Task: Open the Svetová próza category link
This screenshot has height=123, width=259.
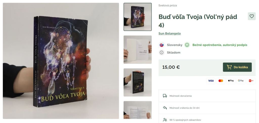Action: tap(168, 6)
